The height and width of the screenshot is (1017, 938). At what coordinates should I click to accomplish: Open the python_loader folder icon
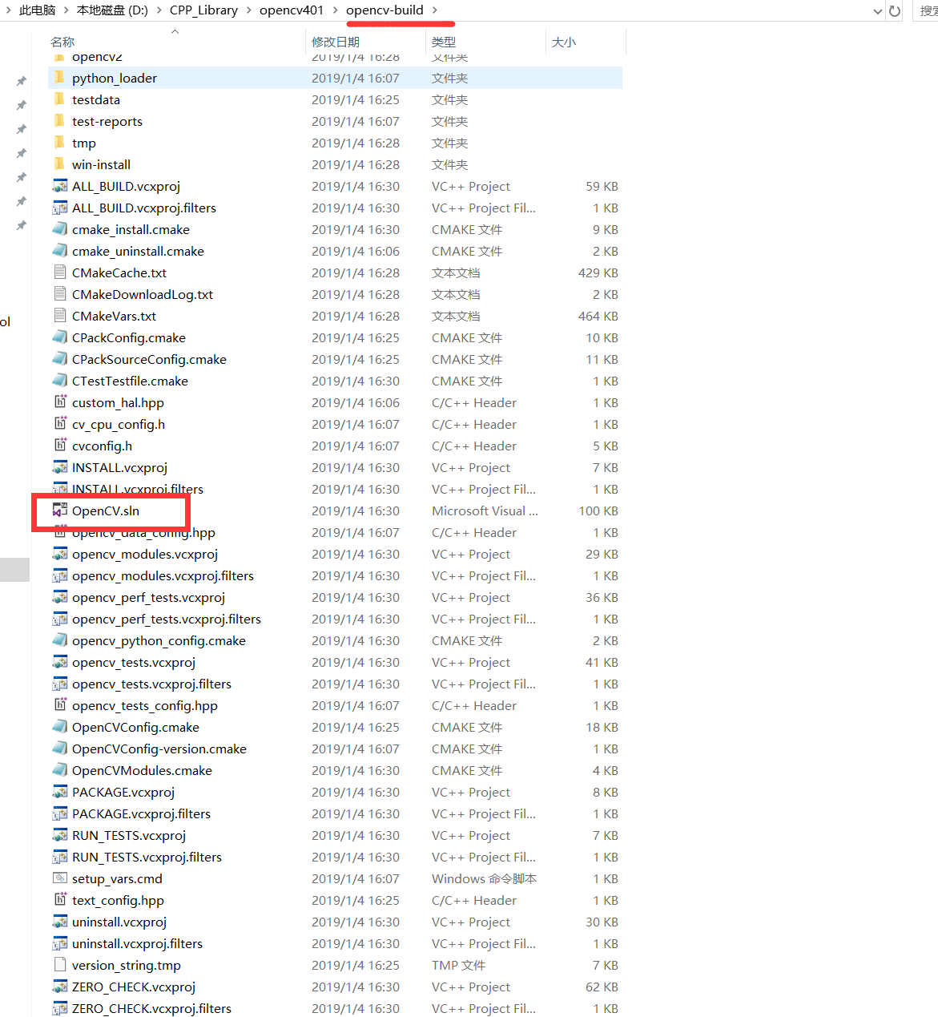point(62,78)
